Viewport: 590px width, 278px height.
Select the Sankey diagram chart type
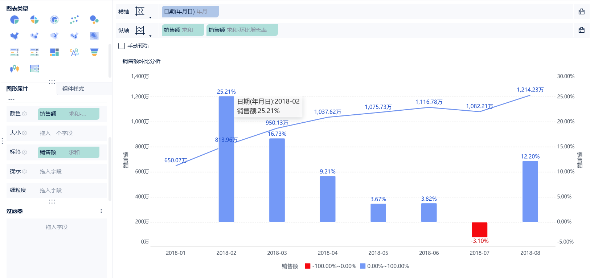[x=34, y=69]
